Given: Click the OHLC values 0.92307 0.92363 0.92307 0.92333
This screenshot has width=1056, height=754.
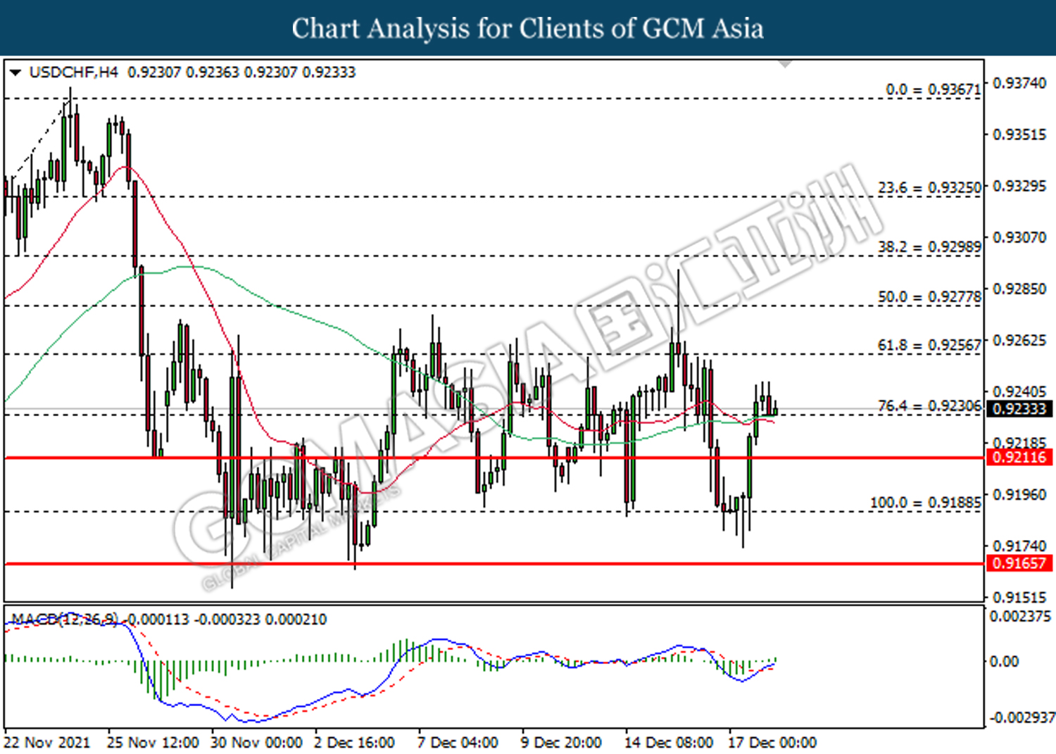Looking at the screenshot, I should [241, 73].
